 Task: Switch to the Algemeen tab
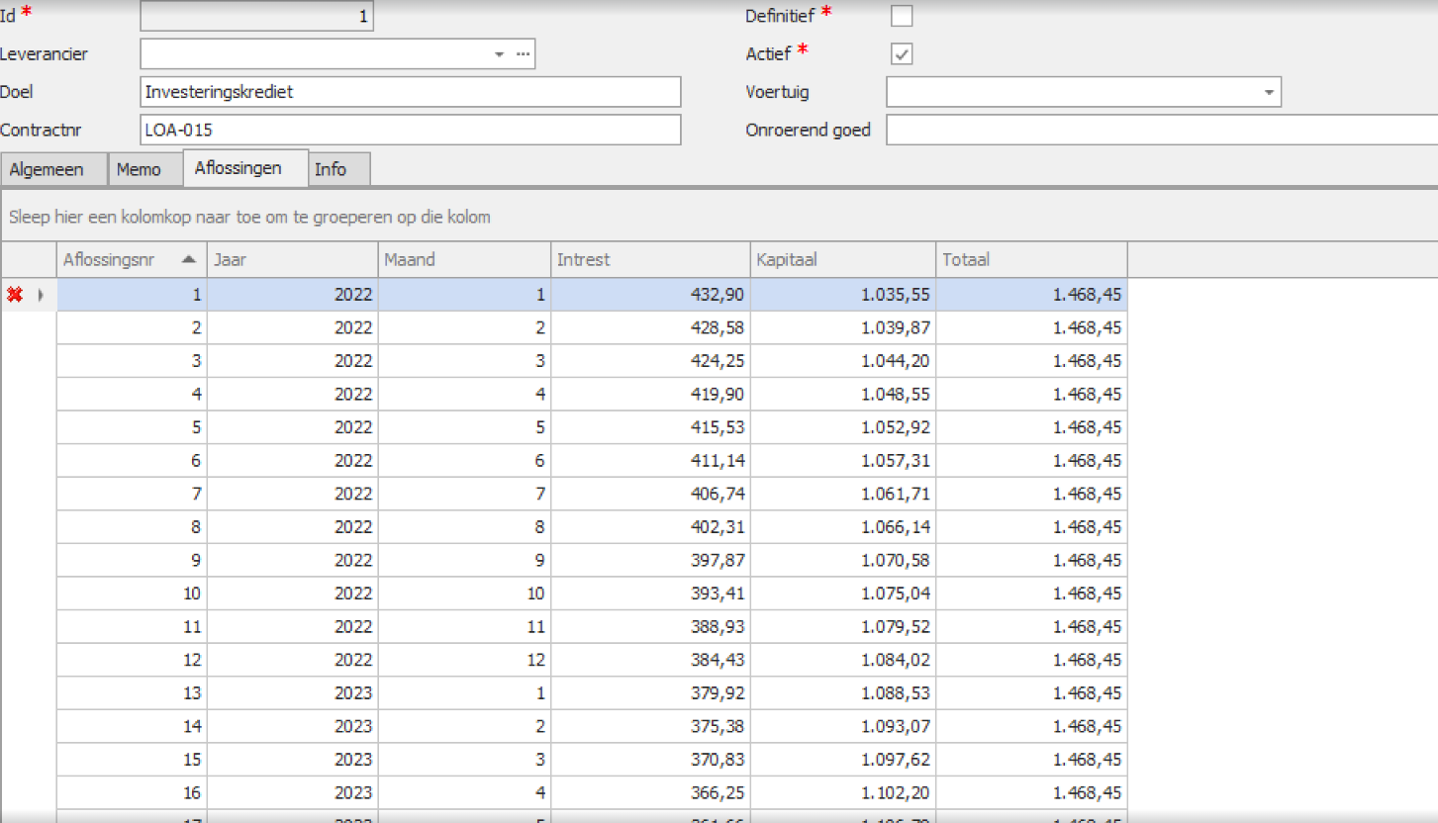click(46, 169)
